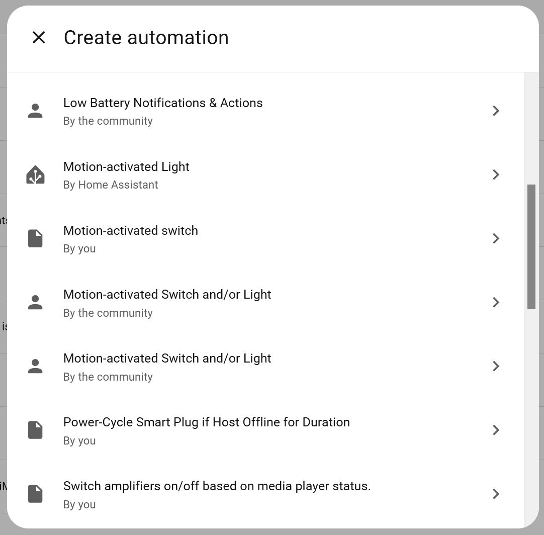This screenshot has width=544, height=535.
Task: Pick Power-Cycle Smart Plug if Host Offline
Action: point(206,422)
